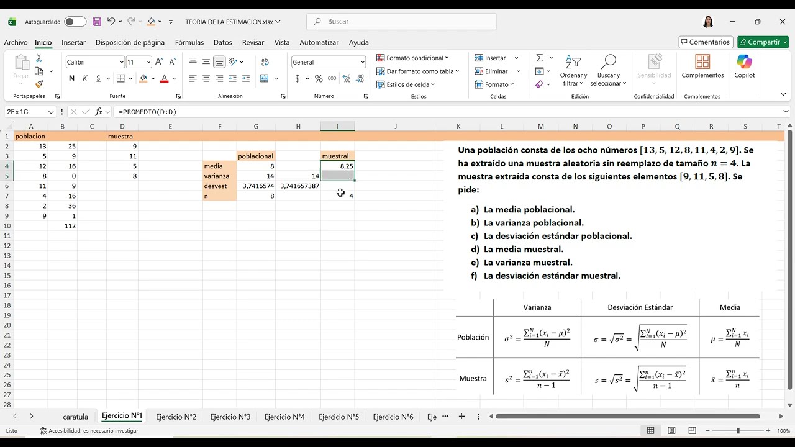
Task: Collapse the ribbon with the chevron
Action: point(783,94)
